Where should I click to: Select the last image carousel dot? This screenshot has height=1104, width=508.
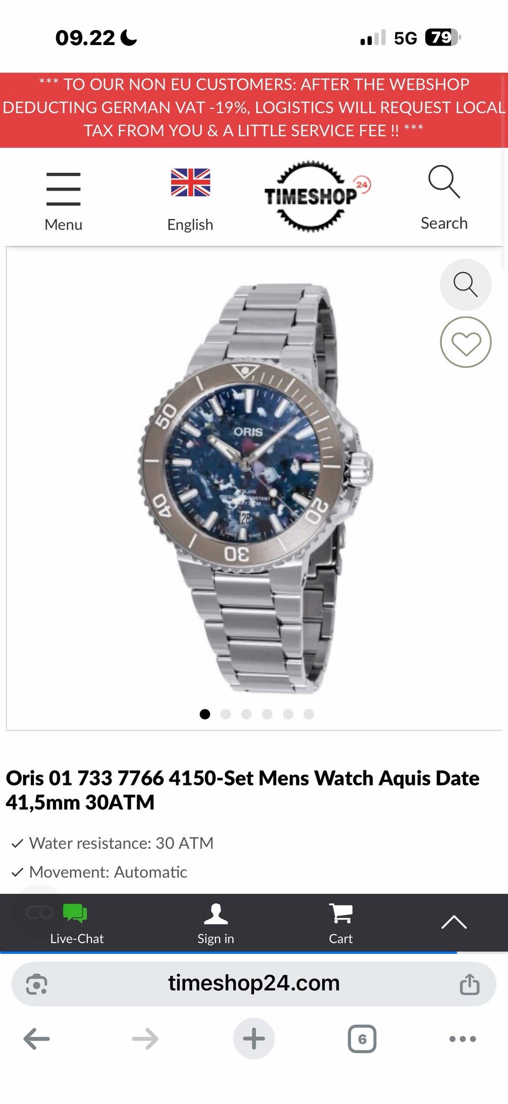tap(309, 714)
